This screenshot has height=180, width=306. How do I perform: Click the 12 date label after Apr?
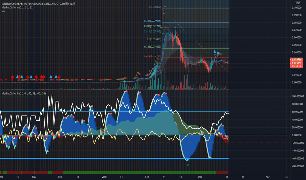tap(286, 177)
